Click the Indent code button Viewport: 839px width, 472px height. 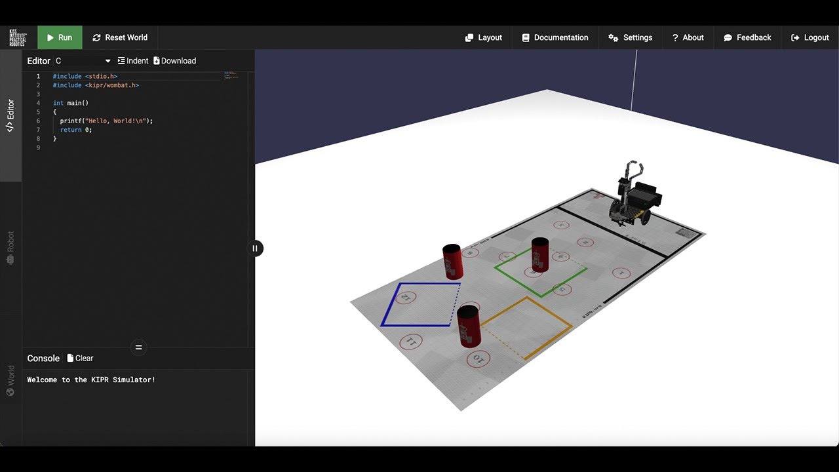pos(133,61)
